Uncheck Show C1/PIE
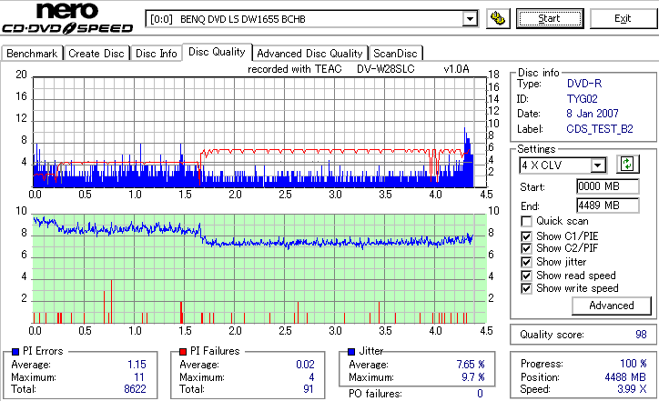Viewport: 659px width, 401px height. point(526,236)
